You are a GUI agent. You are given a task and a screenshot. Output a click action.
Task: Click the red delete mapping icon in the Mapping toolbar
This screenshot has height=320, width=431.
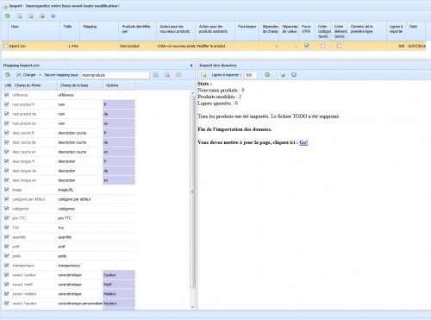pos(167,75)
